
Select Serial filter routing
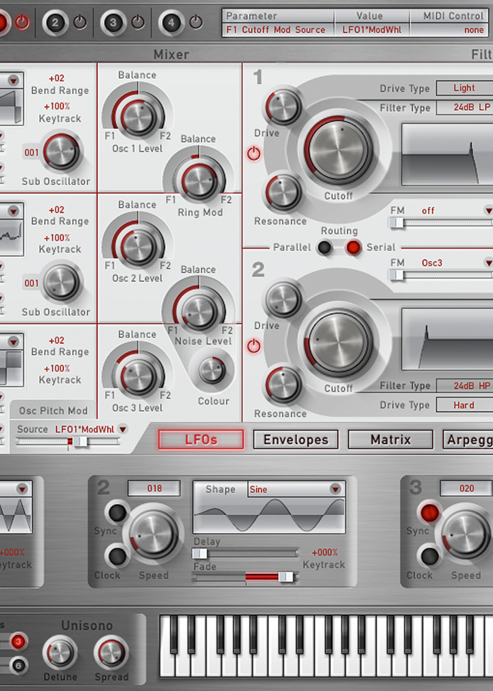pos(353,247)
